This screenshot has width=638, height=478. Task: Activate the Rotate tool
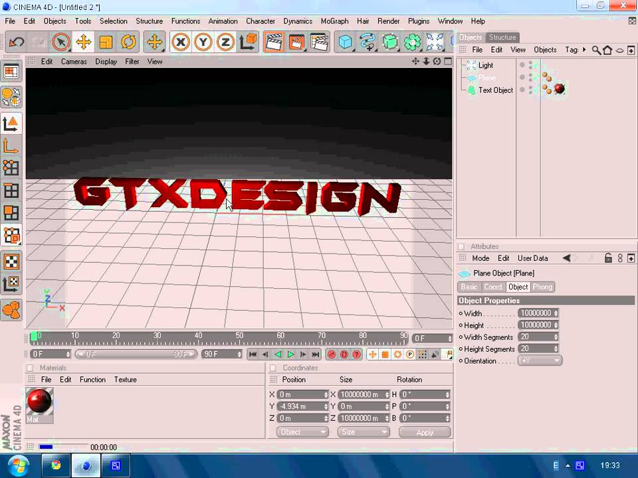(128, 42)
